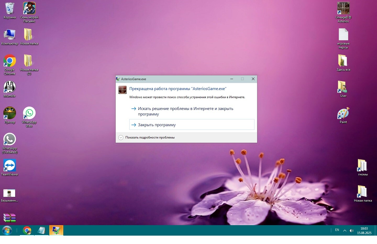Image resolution: width=377 pixels, height=244 pixels.
Task: Open the WhatsApp Web desktop shortcut
Action: 29,113
